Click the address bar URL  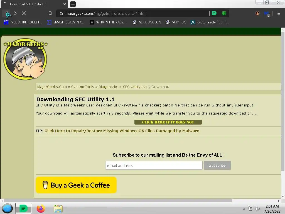tap(106, 13)
